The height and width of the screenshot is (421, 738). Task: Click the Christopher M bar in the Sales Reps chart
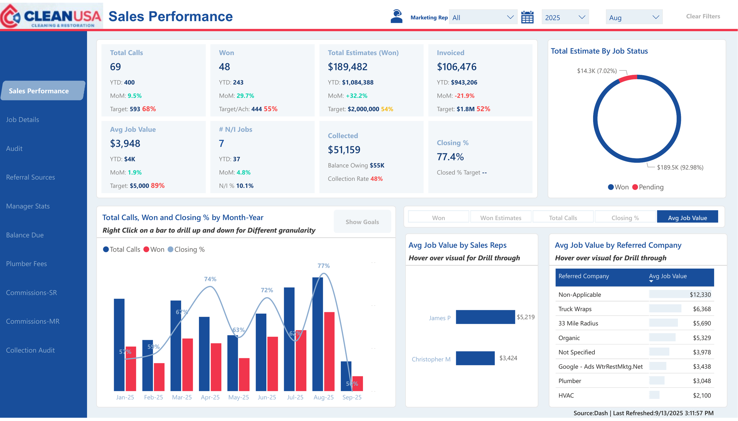[x=475, y=358]
